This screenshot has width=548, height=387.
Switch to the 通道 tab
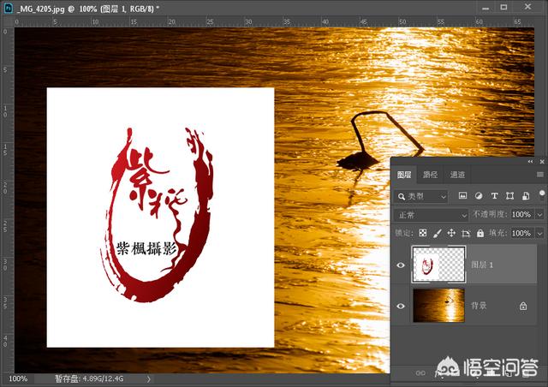(457, 175)
